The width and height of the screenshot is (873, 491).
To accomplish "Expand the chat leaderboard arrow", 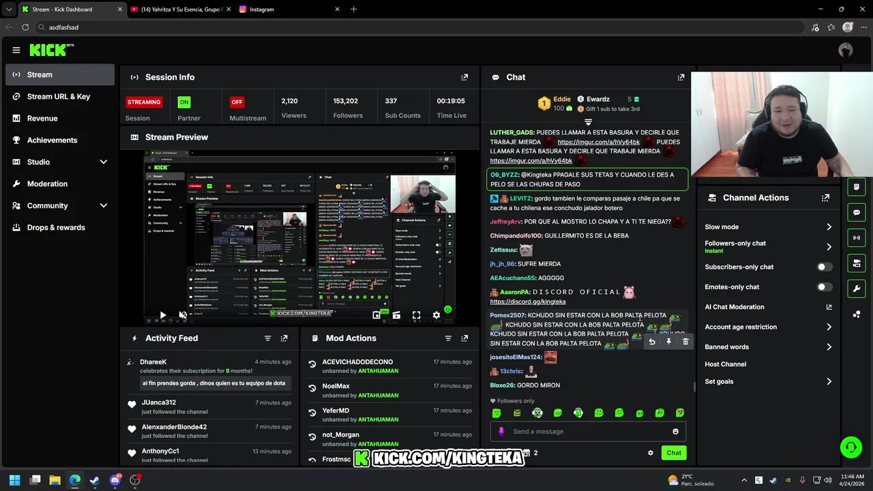I will (x=588, y=122).
